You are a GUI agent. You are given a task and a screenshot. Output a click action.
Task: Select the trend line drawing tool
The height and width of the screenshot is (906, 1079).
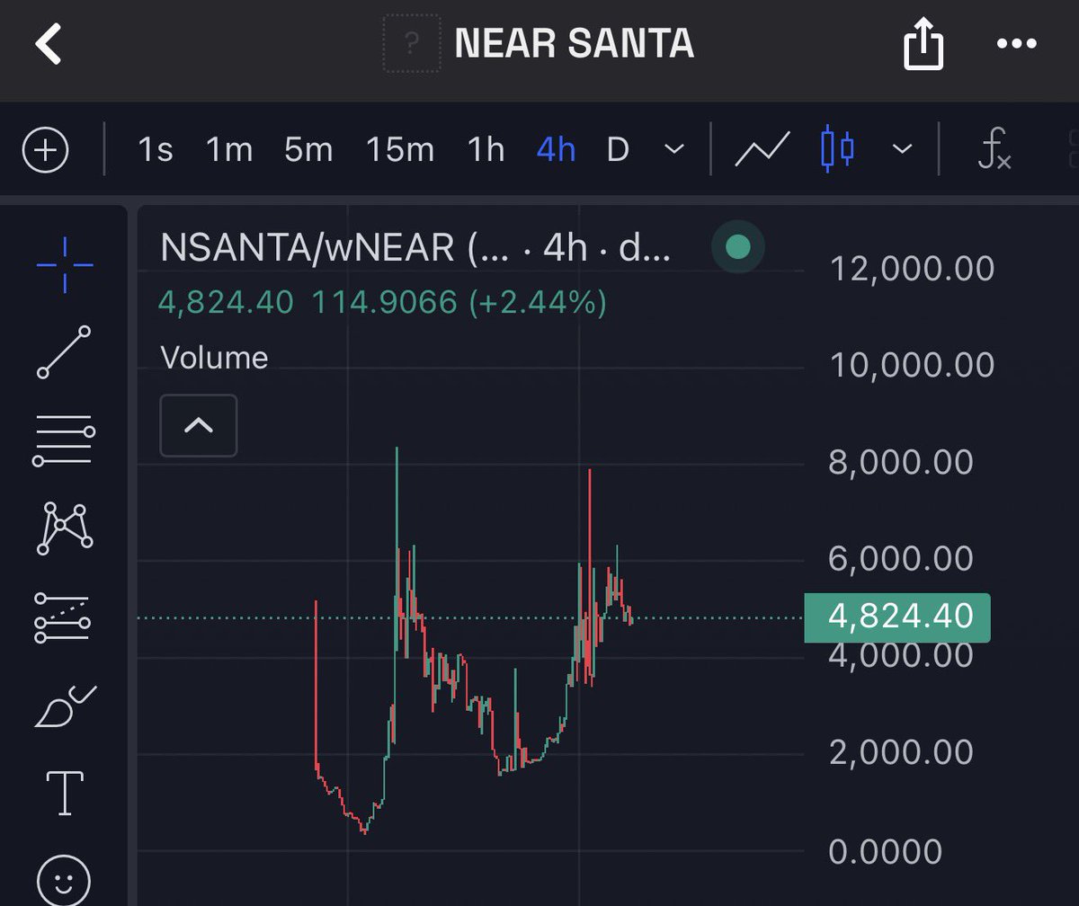coord(64,353)
